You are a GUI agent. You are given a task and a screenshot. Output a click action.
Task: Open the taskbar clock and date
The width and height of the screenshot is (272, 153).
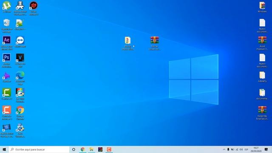256,149
